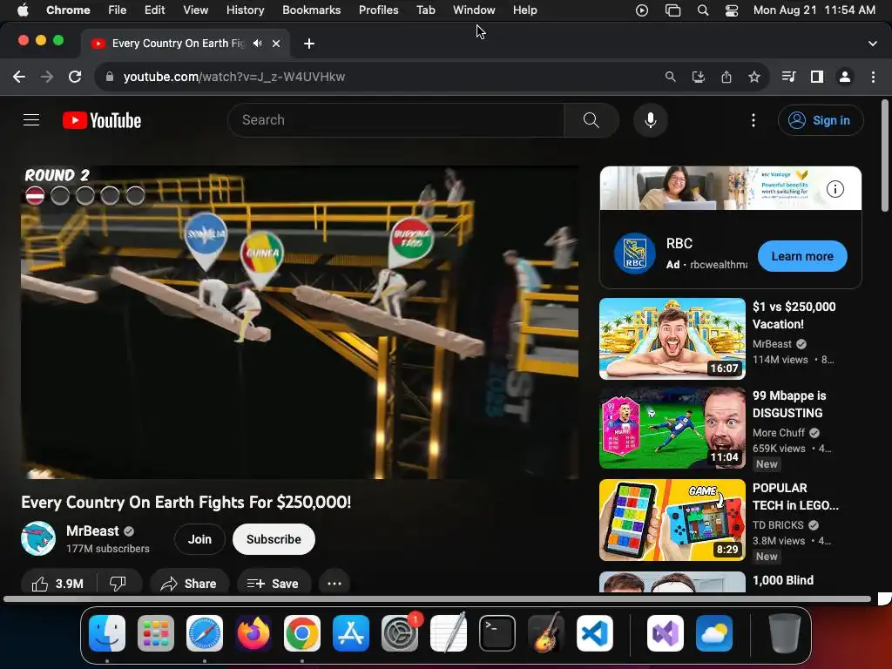This screenshot has width=892, height=669.
Task: Focus the YouTube Search field
Action: 395,120
